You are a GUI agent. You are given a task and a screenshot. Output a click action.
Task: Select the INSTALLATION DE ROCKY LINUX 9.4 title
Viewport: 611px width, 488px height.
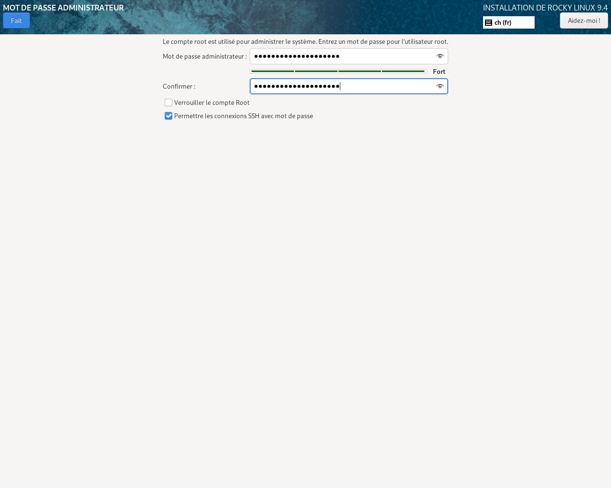545,7
